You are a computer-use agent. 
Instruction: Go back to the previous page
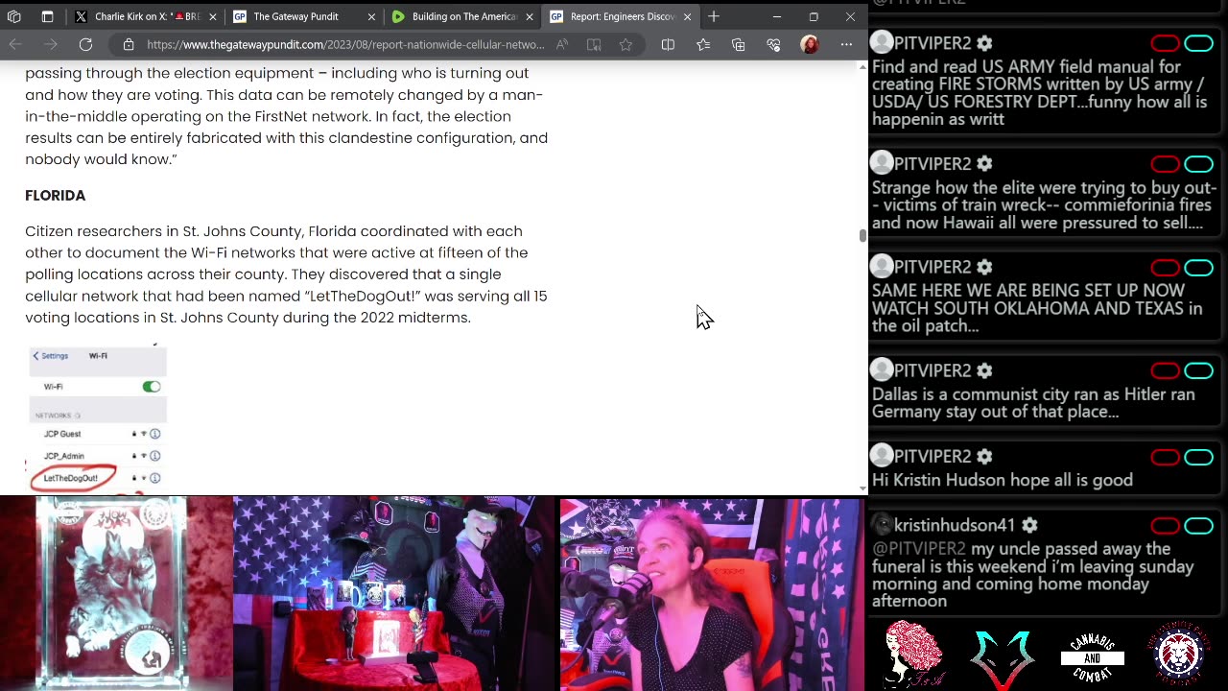click(15, 44)
